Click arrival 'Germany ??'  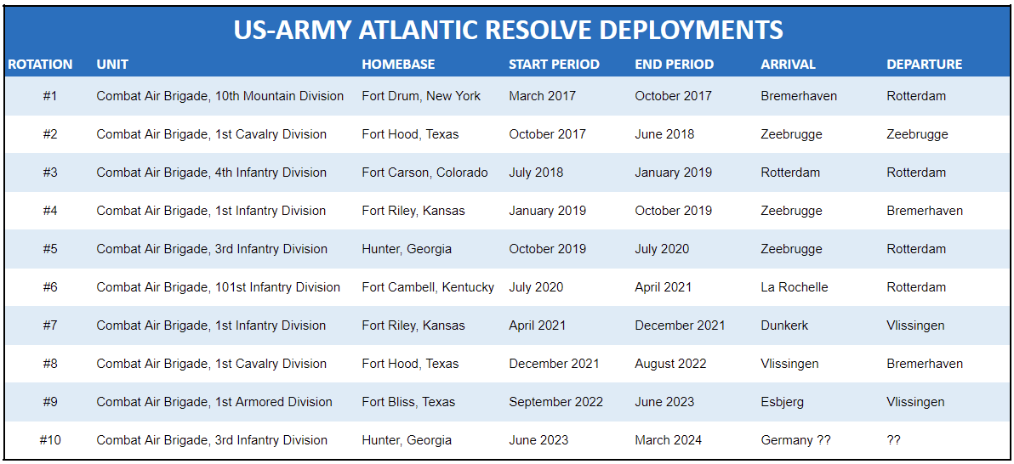[796, 440]
